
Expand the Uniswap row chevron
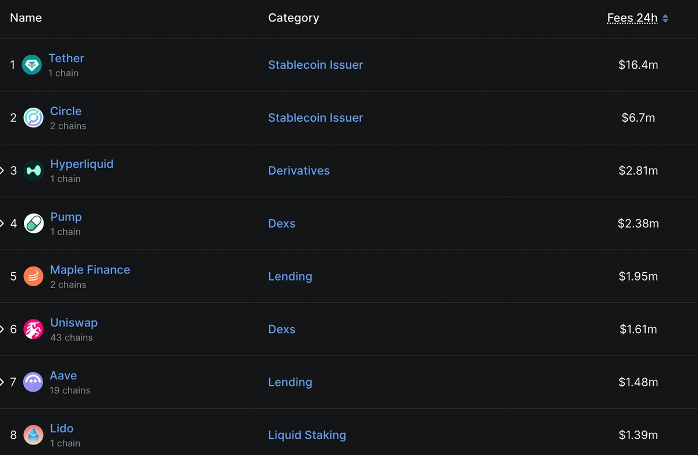coord(2,329)
